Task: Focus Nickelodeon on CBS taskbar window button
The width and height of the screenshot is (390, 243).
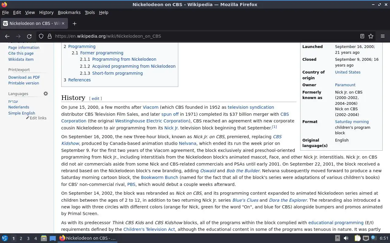Action: pos(88,238)
